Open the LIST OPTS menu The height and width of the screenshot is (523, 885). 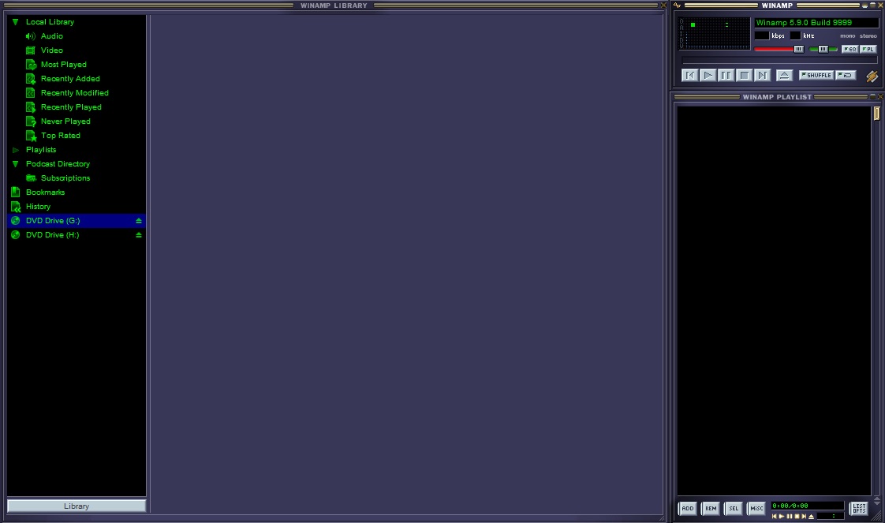pos(859,508)
